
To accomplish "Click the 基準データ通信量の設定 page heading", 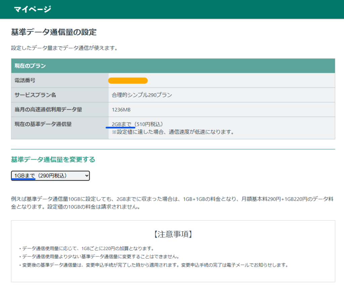I will click(x=54, y=32).
